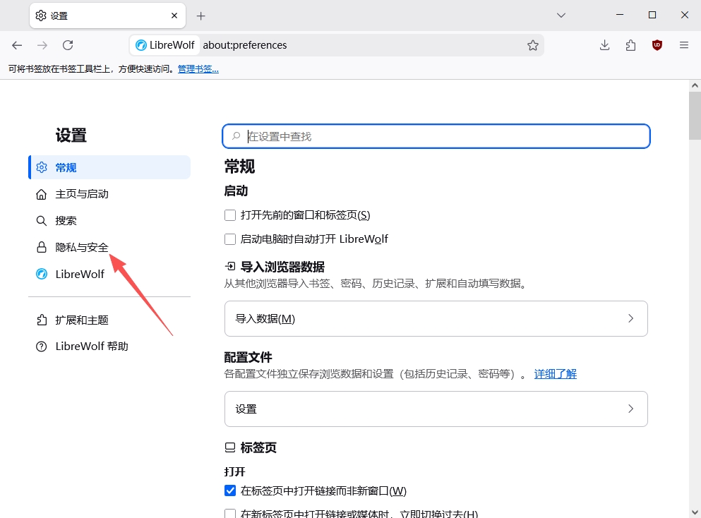Uncheck 在标签页中打开链接而非新窗口 checkbox

tap(230, 490)
